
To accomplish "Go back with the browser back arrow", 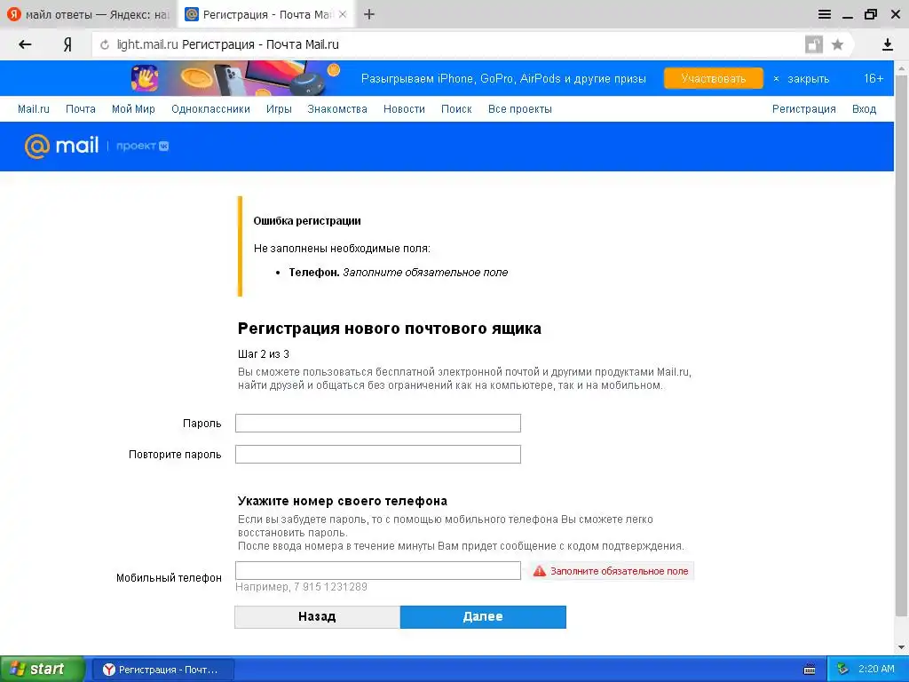I will (25, 44).
